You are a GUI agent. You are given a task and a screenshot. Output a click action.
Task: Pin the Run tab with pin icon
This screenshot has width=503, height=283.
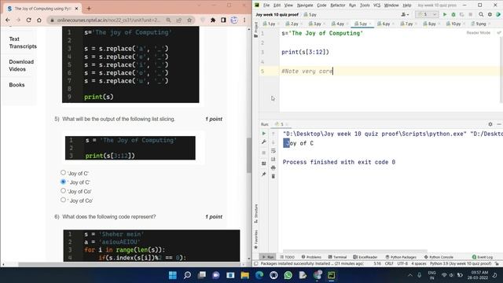tap(264, 175)
